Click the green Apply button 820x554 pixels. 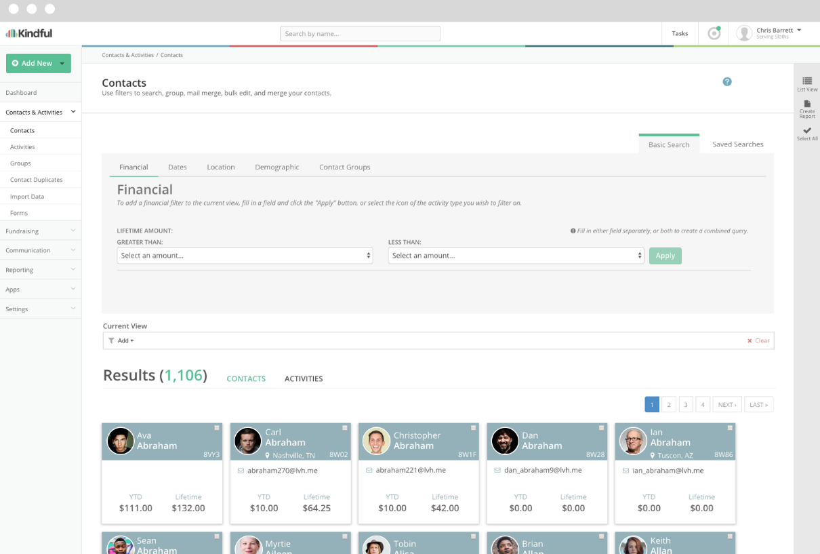(x=665, y=256)
